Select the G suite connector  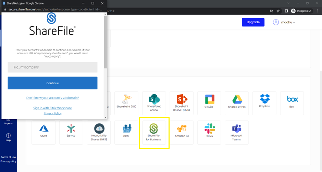point(209,103)
